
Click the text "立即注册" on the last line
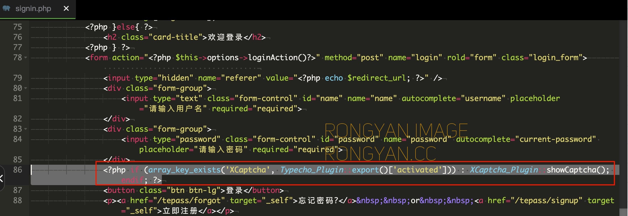(180, 211)
